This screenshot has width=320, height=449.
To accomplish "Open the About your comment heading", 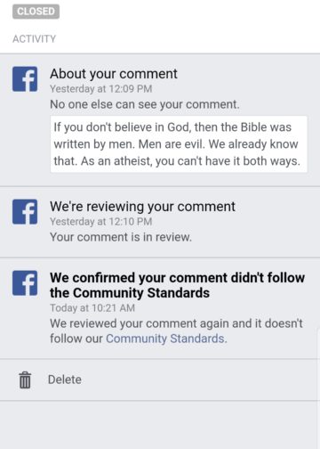I will coord(114,74).
